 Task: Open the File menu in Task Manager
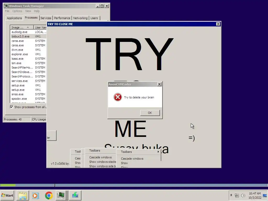click(7, 11)
